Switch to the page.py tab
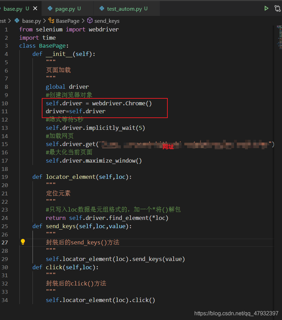Viewport: 282px width, 320px height. [x=68, y=9]
